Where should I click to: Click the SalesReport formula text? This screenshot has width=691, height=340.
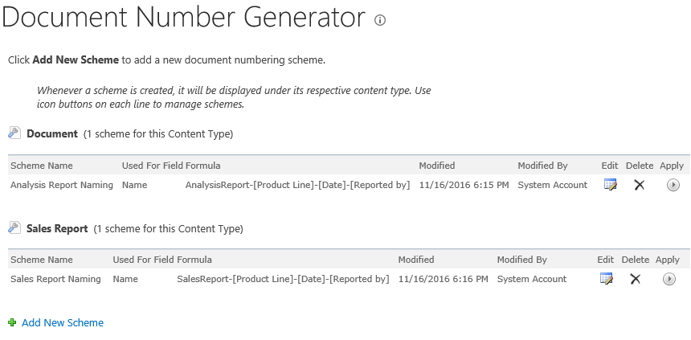(x=283, y=279)
